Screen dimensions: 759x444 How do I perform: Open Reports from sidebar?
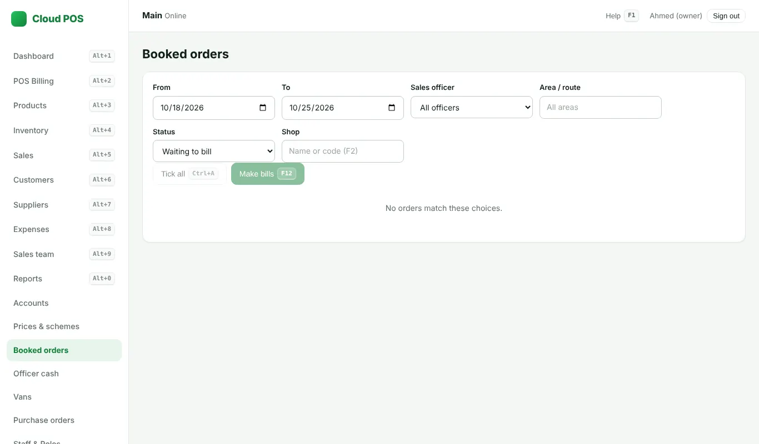[x=64, y=279]
